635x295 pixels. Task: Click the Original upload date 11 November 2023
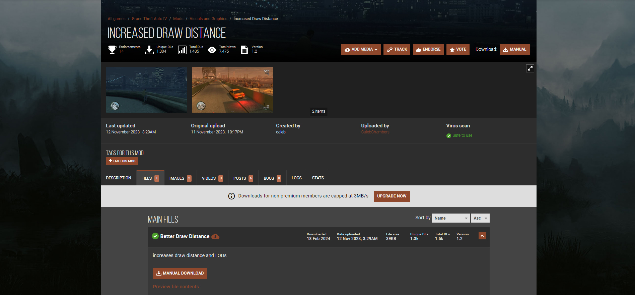tap(217, 132)
